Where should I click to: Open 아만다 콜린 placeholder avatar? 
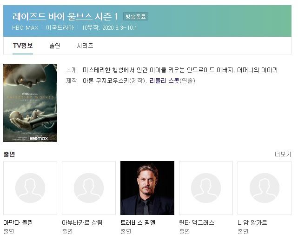30,188
